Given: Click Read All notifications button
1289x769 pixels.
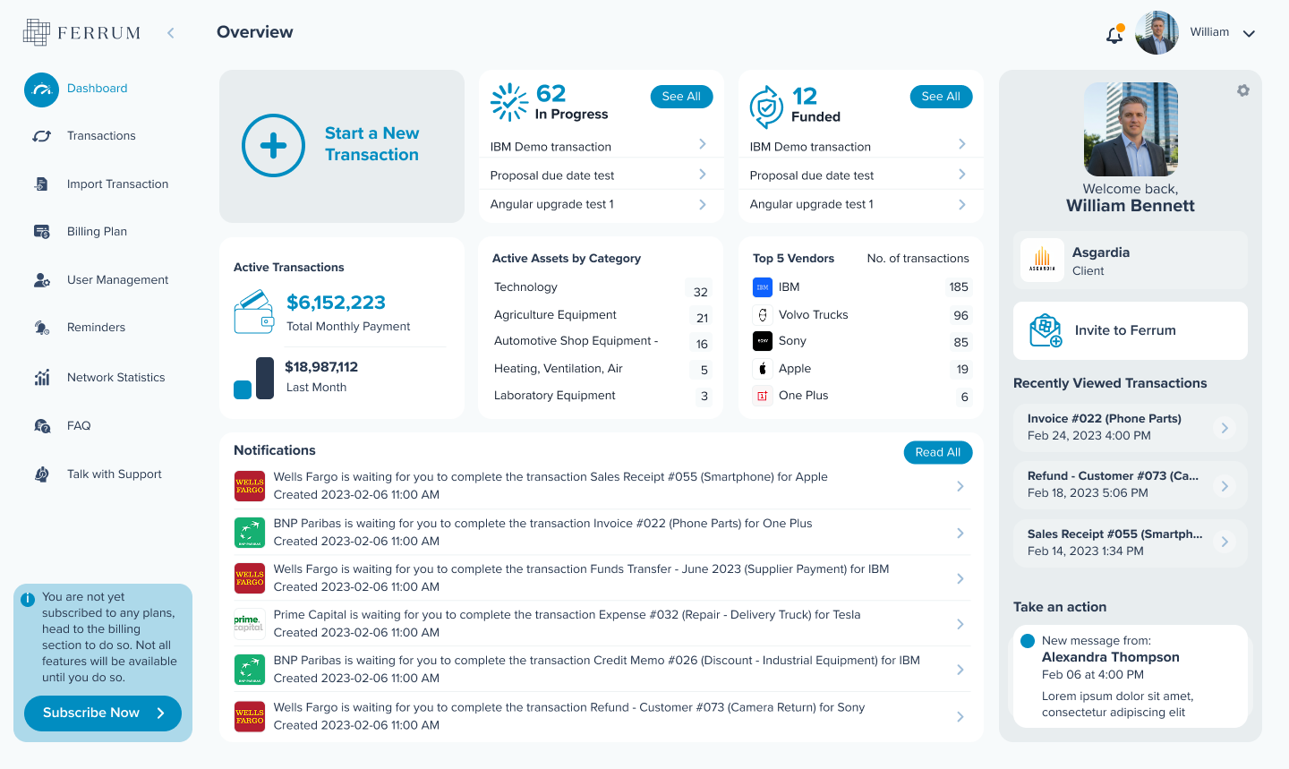Looking at the screenshot, I should tap(938, 453).
